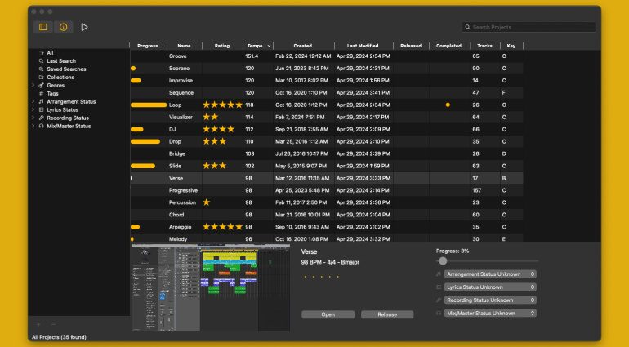This screenshot has width=629, height=347.
Task: Open the Collections folder icon
Action: click(41, 77)
